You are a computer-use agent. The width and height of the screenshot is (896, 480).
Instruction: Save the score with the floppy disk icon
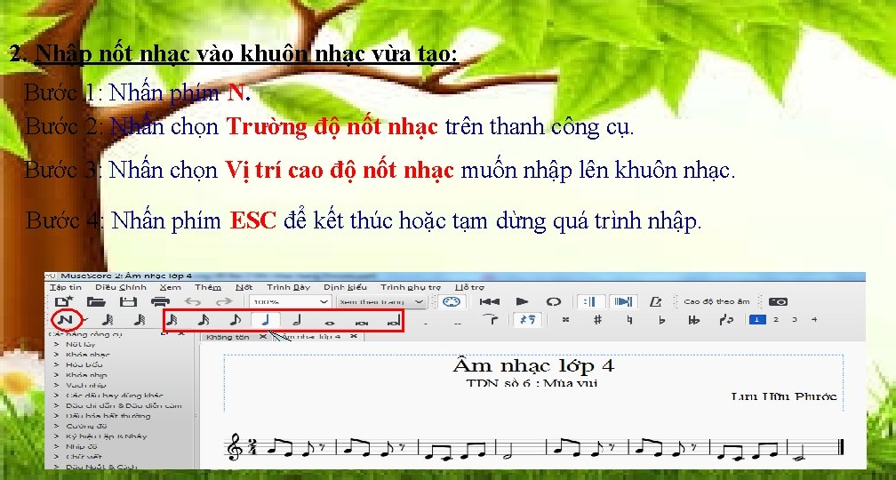(x=128, y=301)
